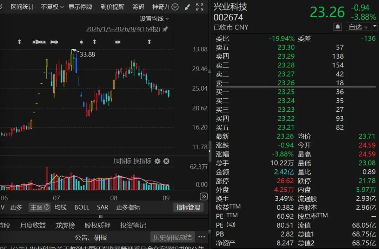Click the 公告、研报 heading
This screenshot has width=379, height=249.
coord(91,237)
